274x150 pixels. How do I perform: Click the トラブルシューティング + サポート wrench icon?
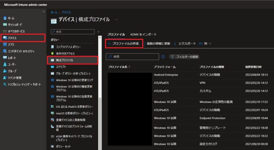click(5, 84)
